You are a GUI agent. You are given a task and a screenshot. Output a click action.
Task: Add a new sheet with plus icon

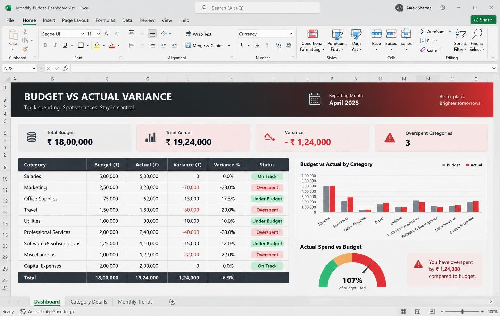coord(172,302)
